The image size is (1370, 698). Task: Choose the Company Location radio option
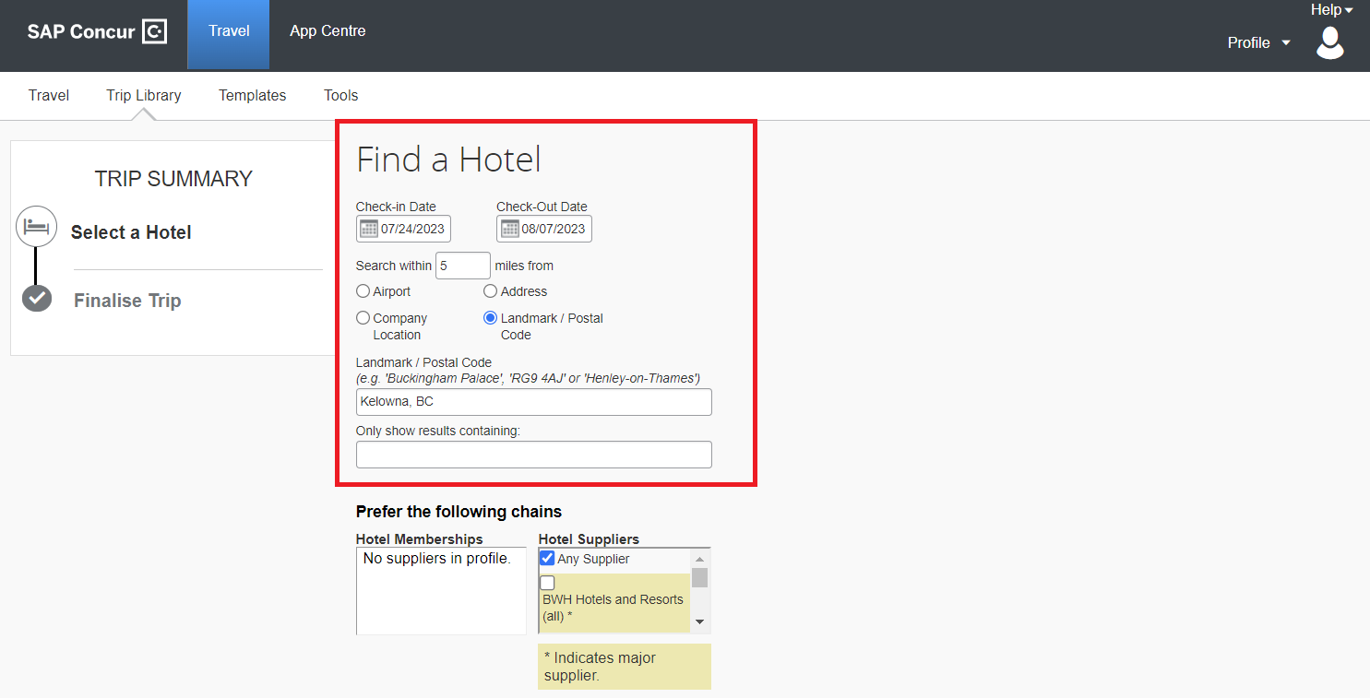click(x=363, y=318)
